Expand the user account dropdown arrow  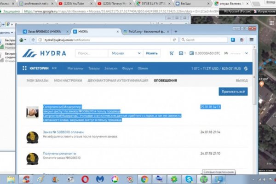point(246,53)
